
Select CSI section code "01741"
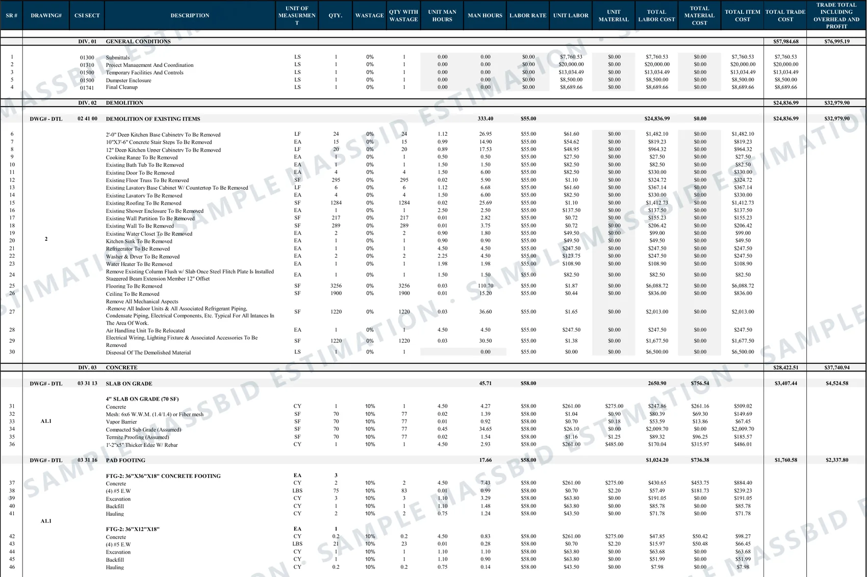point(87,88)
